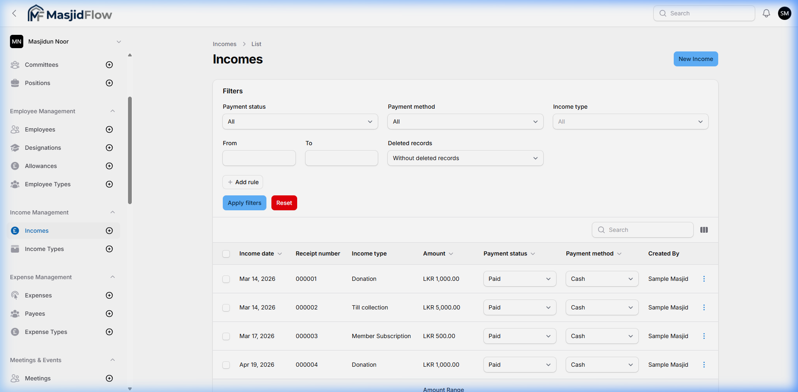Screen dimensions: 798x392
Task: Click the back arrow near MasjidFlow logo
Action: 15,13
